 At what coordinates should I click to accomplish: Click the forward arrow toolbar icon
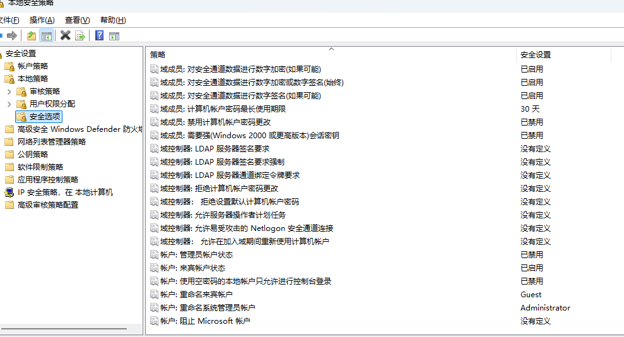pos(12,36)
